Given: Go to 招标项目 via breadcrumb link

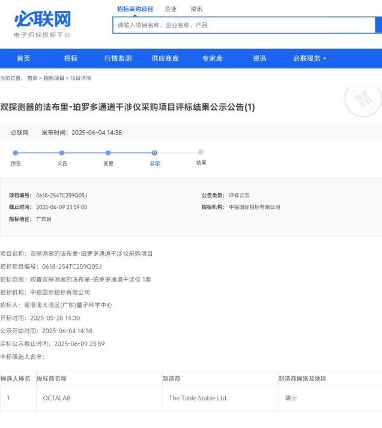Looking at the screenshot, I should (54, 78).
